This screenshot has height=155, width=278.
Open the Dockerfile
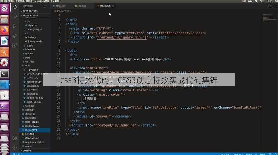point(31,118)
